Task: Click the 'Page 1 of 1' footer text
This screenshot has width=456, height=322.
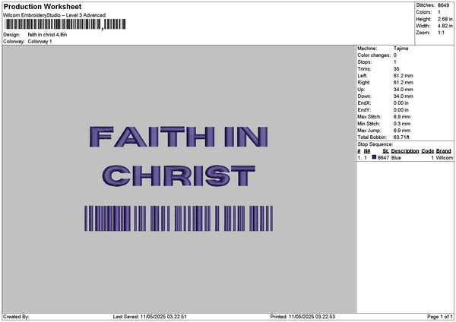Action: [440, 317]
